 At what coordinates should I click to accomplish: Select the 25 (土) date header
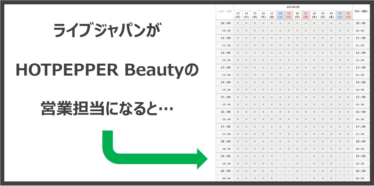coord(340,15)
